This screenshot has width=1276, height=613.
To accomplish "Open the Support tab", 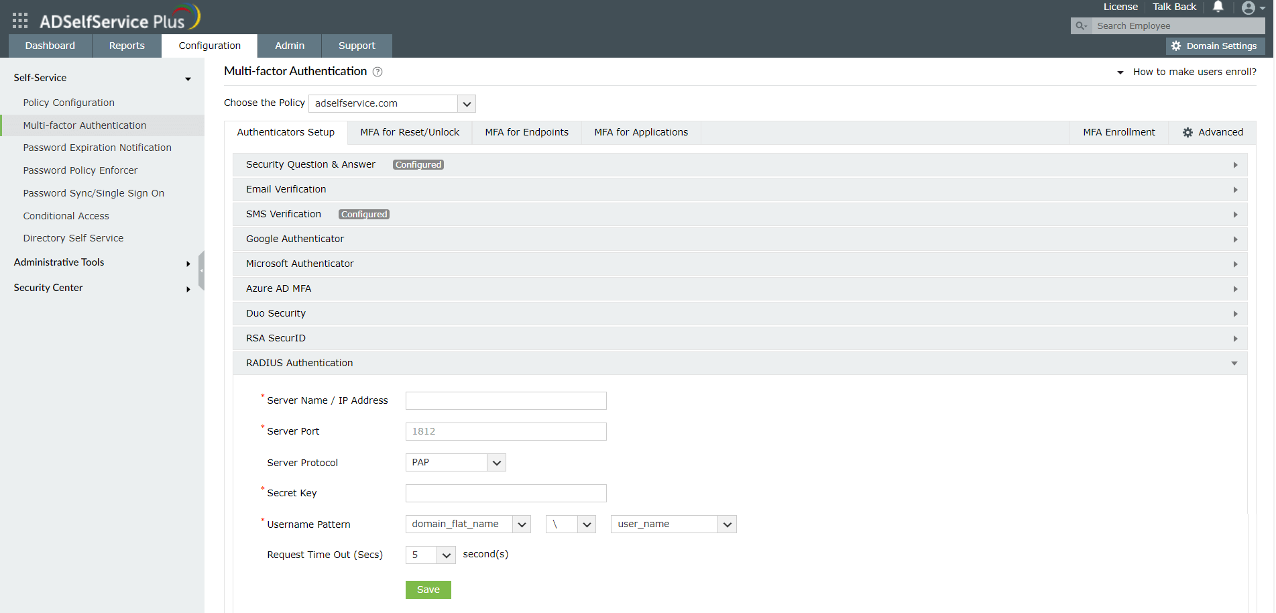I will click(357, 46).
